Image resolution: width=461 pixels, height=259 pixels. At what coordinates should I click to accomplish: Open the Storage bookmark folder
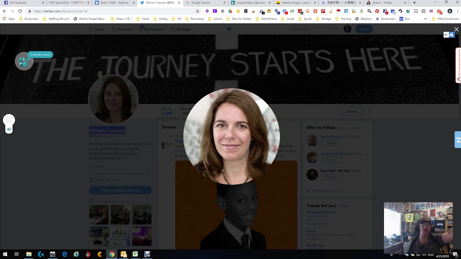click(323, 19)
